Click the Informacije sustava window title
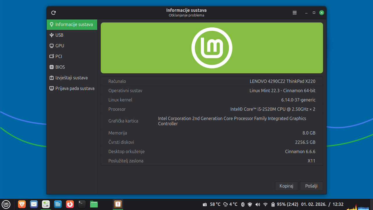The image size is (373, 210). pos(186,10)
